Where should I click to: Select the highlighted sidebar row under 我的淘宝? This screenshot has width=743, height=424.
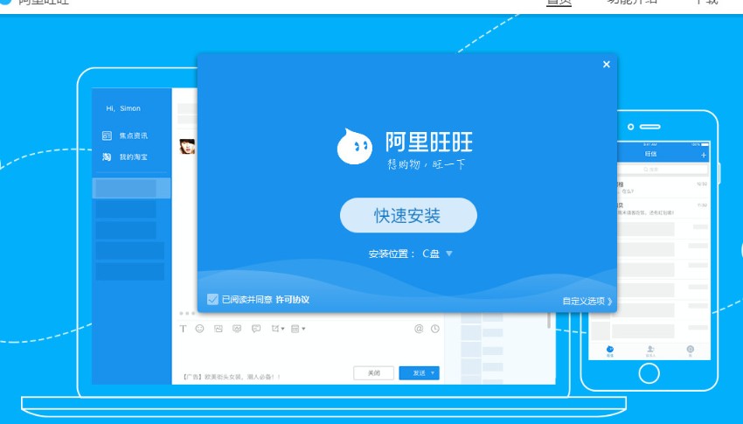point(131,188)
